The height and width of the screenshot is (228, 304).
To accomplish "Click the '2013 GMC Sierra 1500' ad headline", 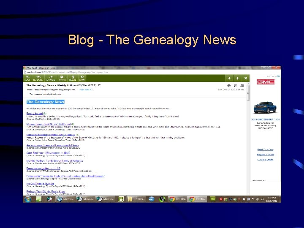I will coord(266,119).
